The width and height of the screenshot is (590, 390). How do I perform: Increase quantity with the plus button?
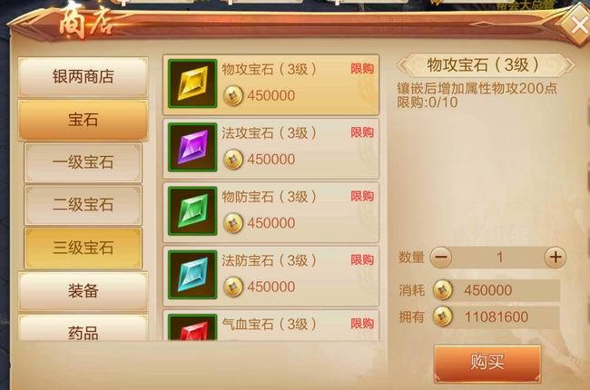556,258
